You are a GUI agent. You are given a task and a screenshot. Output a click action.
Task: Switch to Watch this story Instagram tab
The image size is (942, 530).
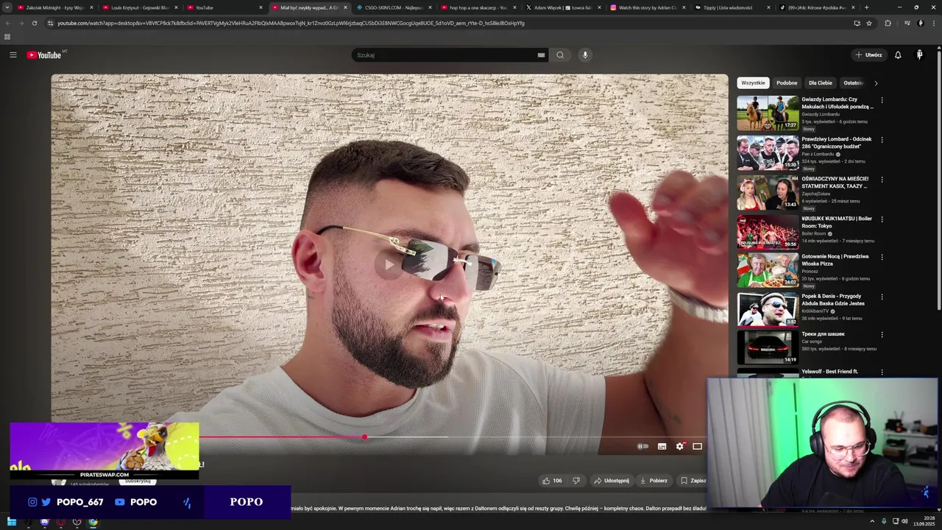[648, 7]
